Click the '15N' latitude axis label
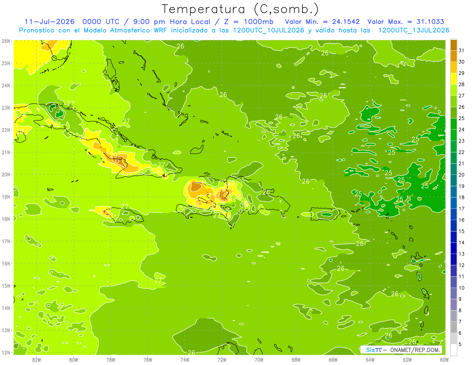Screen dimensions: 472x365 point(6,286)
